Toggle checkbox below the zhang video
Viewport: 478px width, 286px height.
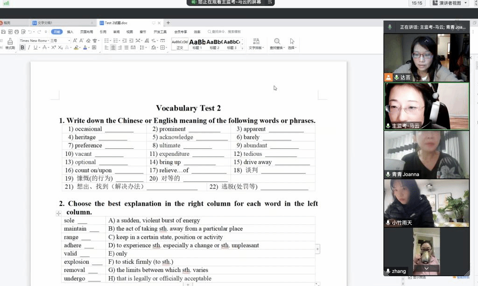410,277
